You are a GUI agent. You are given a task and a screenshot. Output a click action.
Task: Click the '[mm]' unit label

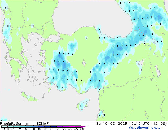click(x=29, y=124)
